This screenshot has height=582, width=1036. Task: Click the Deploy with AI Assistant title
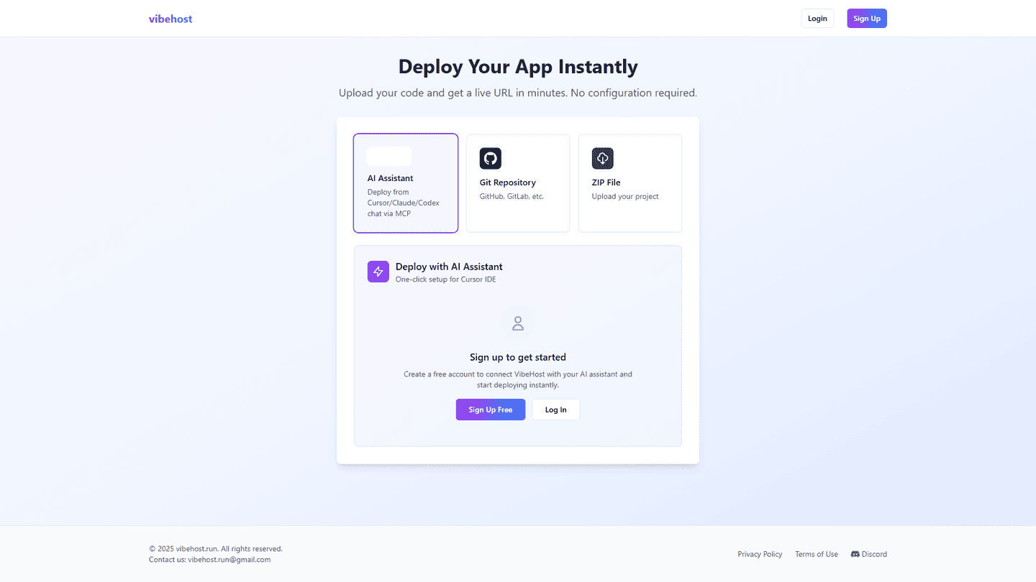click(449, 267)
